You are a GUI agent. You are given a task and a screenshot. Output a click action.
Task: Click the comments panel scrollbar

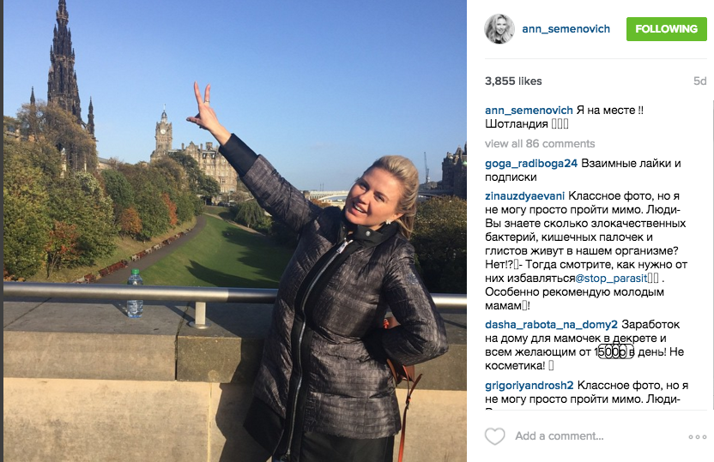tap(712, 255)
